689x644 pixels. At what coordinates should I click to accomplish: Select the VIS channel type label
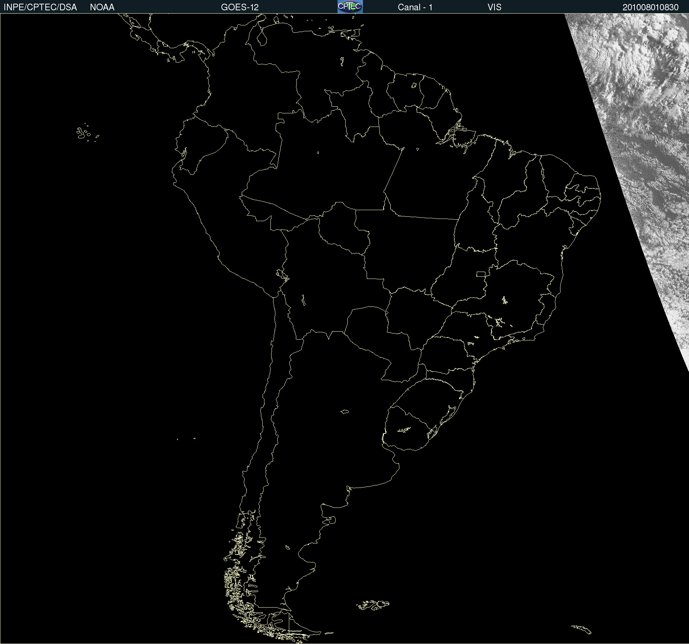point(494,7)
